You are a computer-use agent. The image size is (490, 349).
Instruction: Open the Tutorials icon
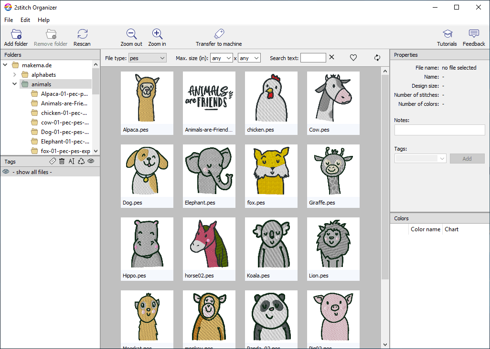447,34
